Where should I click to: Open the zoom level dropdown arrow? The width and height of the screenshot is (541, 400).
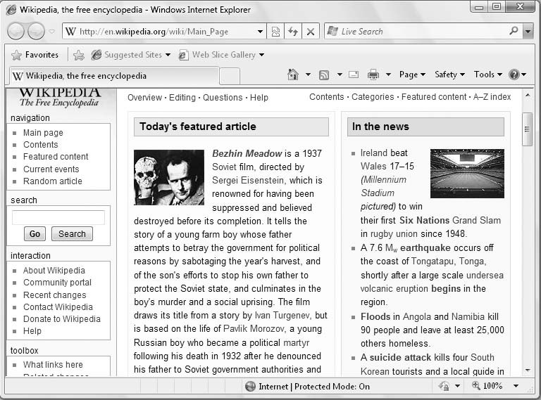point(516,386)
